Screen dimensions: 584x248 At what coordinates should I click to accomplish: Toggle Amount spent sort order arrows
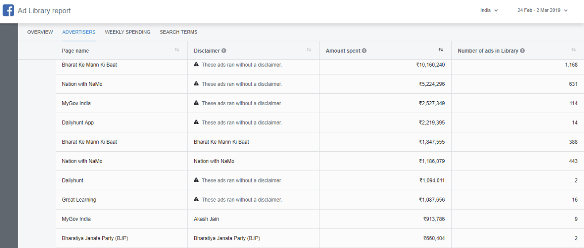pos(441,51)
